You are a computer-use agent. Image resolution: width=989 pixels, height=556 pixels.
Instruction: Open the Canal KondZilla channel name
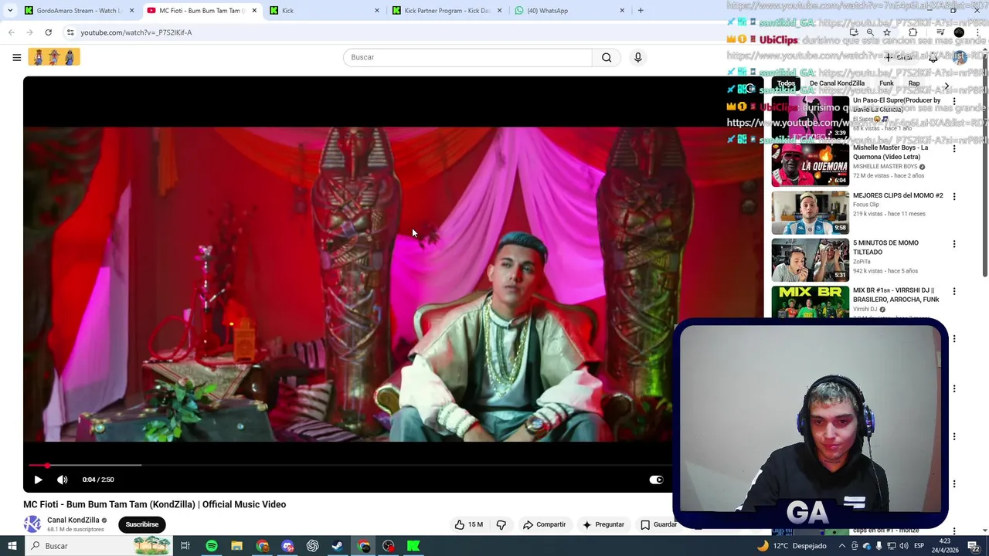73,520
